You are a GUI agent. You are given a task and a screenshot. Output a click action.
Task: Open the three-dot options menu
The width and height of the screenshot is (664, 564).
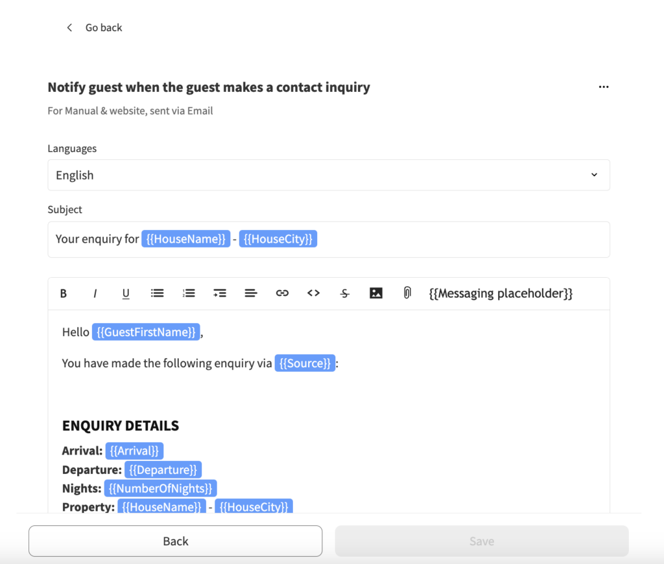[604, 87]
